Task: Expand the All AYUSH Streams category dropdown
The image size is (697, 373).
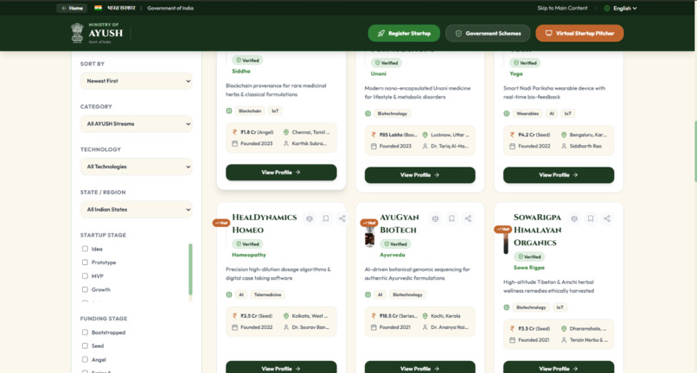Action: point(137,123)
